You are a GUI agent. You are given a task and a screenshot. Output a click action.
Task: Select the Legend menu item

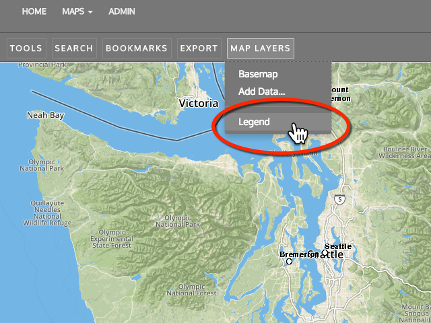pyautogui.click(x=254, y=122)
